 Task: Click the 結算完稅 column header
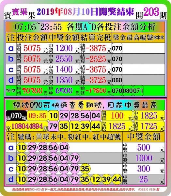(96, 38)
